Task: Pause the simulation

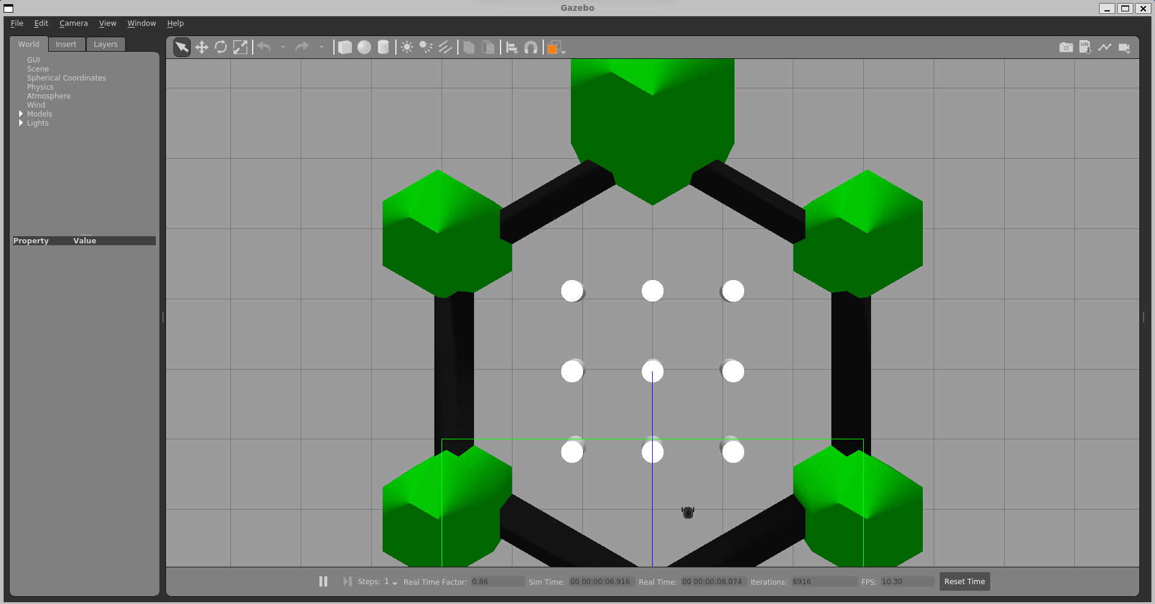Action: (x=323, y=582)
